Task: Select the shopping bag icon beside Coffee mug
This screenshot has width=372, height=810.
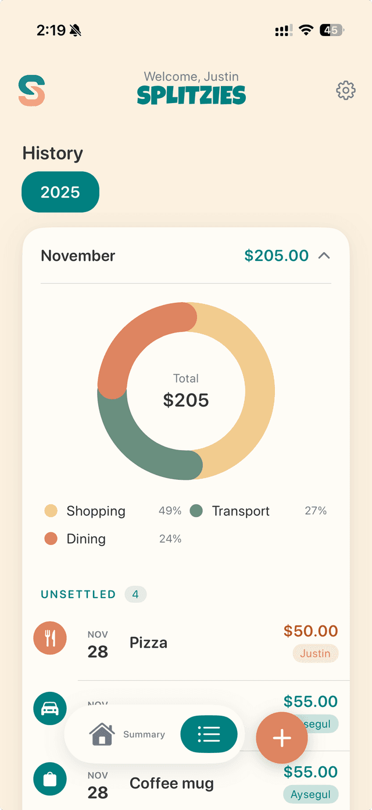Action: [x=50, y=779]
